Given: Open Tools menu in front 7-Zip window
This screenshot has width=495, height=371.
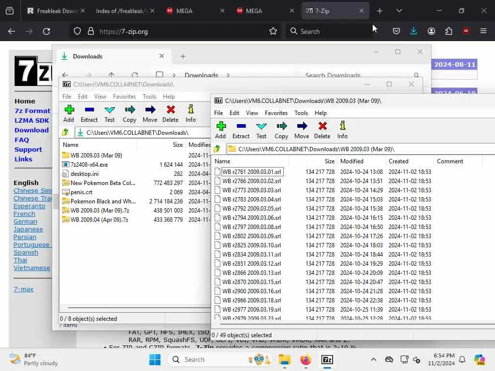Looking at the screenshot, I should [301, 113].
